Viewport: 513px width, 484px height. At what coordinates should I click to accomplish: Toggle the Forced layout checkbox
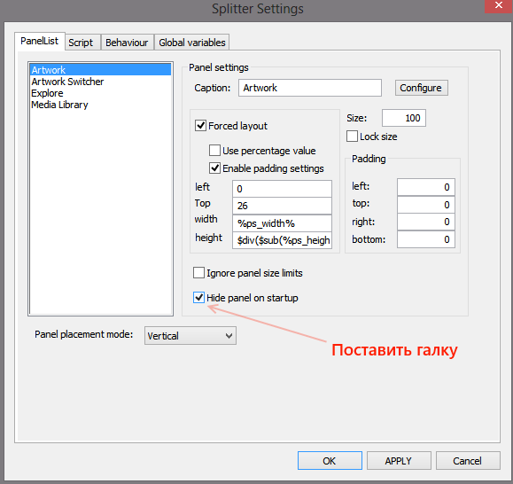(x=200, y=126)
